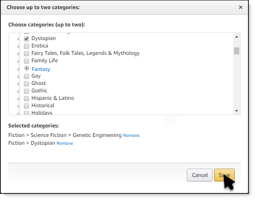Check the Ghost category checkbox
The height and width of the screenshot is (200, 255).
point(26,84)
